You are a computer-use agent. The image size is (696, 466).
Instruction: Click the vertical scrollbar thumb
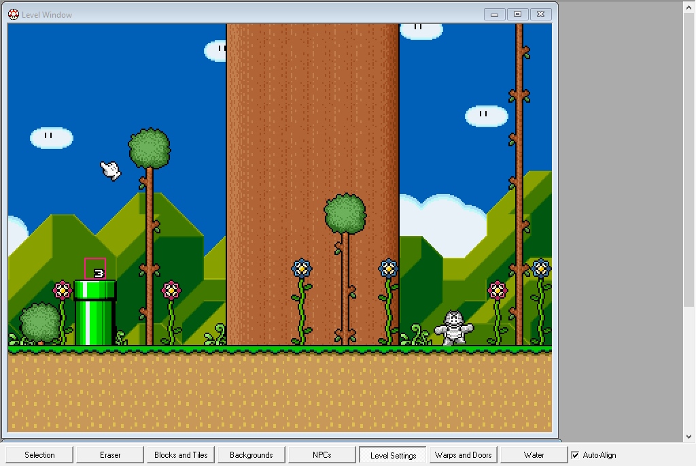pyautogui.click(x=689, y=160)
